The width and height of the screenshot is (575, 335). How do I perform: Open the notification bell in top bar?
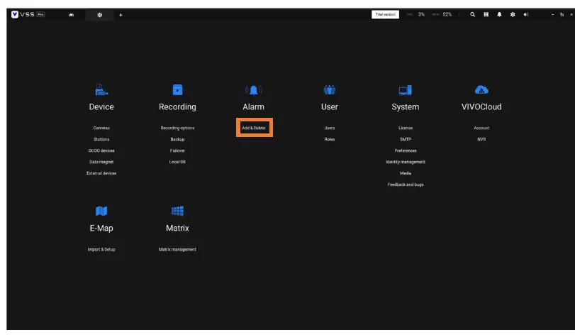tap(499, 14)
